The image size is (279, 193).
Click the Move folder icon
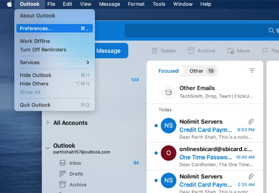pos(231,51)
